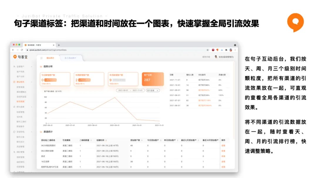Click the date range 2021-06-01 to 2021-11-01 picker
This screenshot has width=317, height=178.
coord(130,90)
